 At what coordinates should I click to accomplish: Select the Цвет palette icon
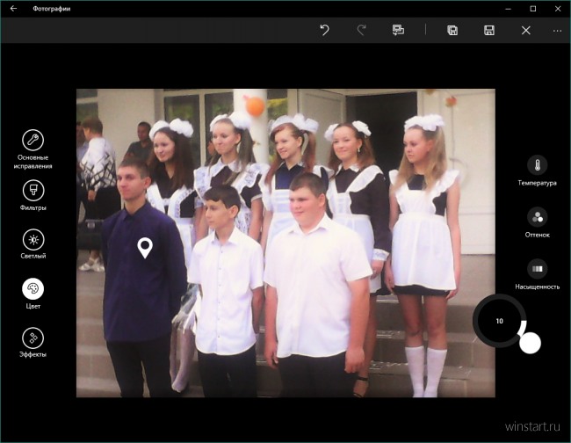[x=33, y=288]
